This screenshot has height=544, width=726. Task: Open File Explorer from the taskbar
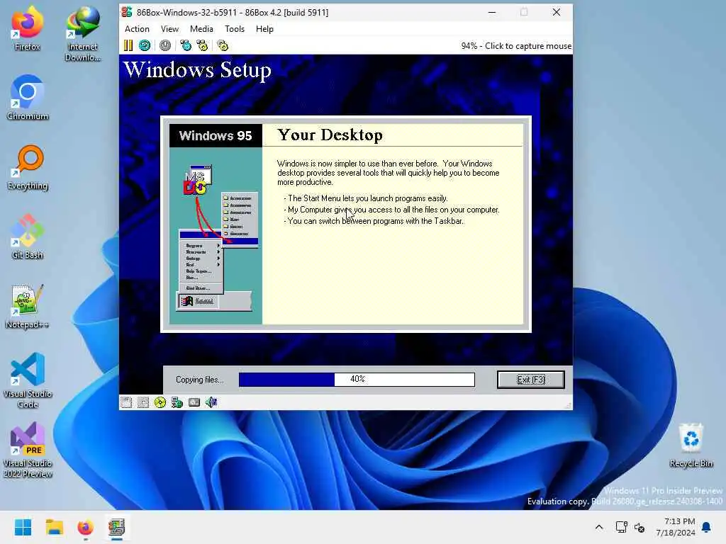(54, 527)
